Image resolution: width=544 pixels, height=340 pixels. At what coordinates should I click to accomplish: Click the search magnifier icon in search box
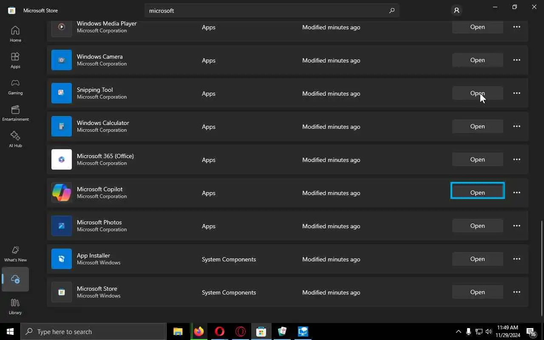[392, 11]
